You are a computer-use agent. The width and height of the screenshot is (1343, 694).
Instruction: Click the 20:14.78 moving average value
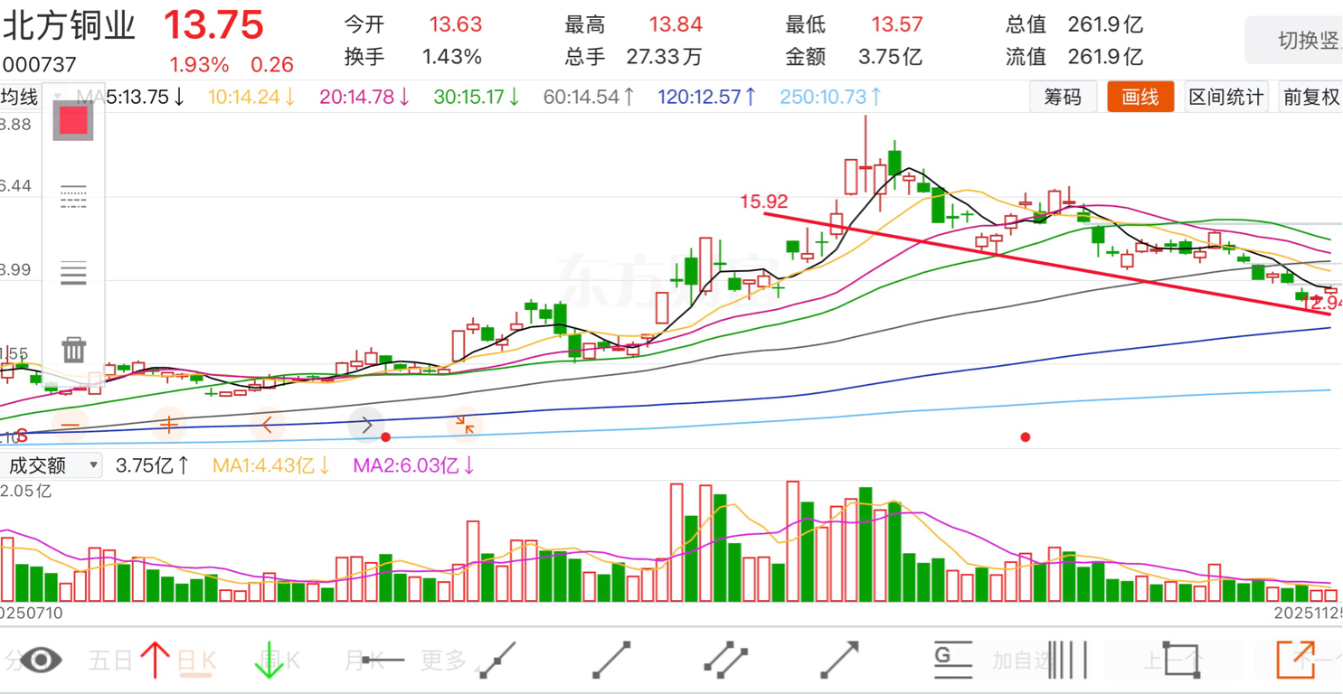[364, 97]
